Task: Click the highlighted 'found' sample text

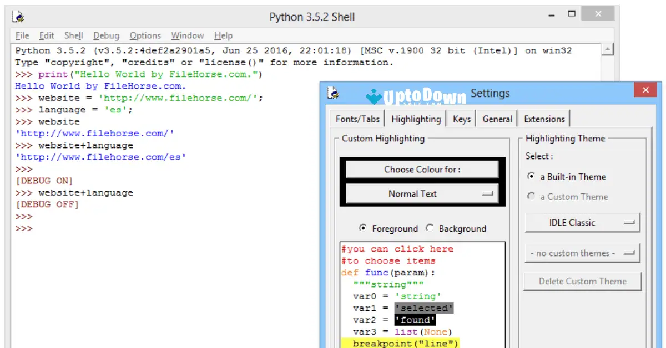Action: 415,320
